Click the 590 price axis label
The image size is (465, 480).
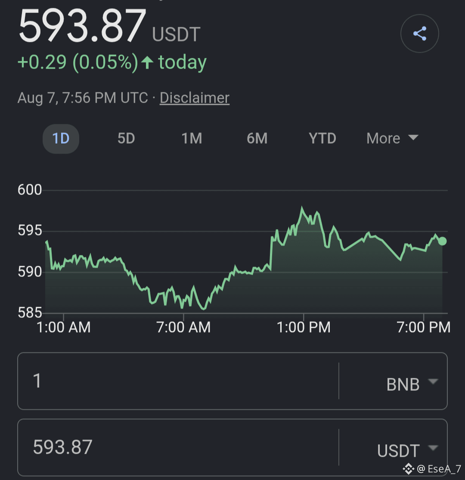tap(30, 272)
